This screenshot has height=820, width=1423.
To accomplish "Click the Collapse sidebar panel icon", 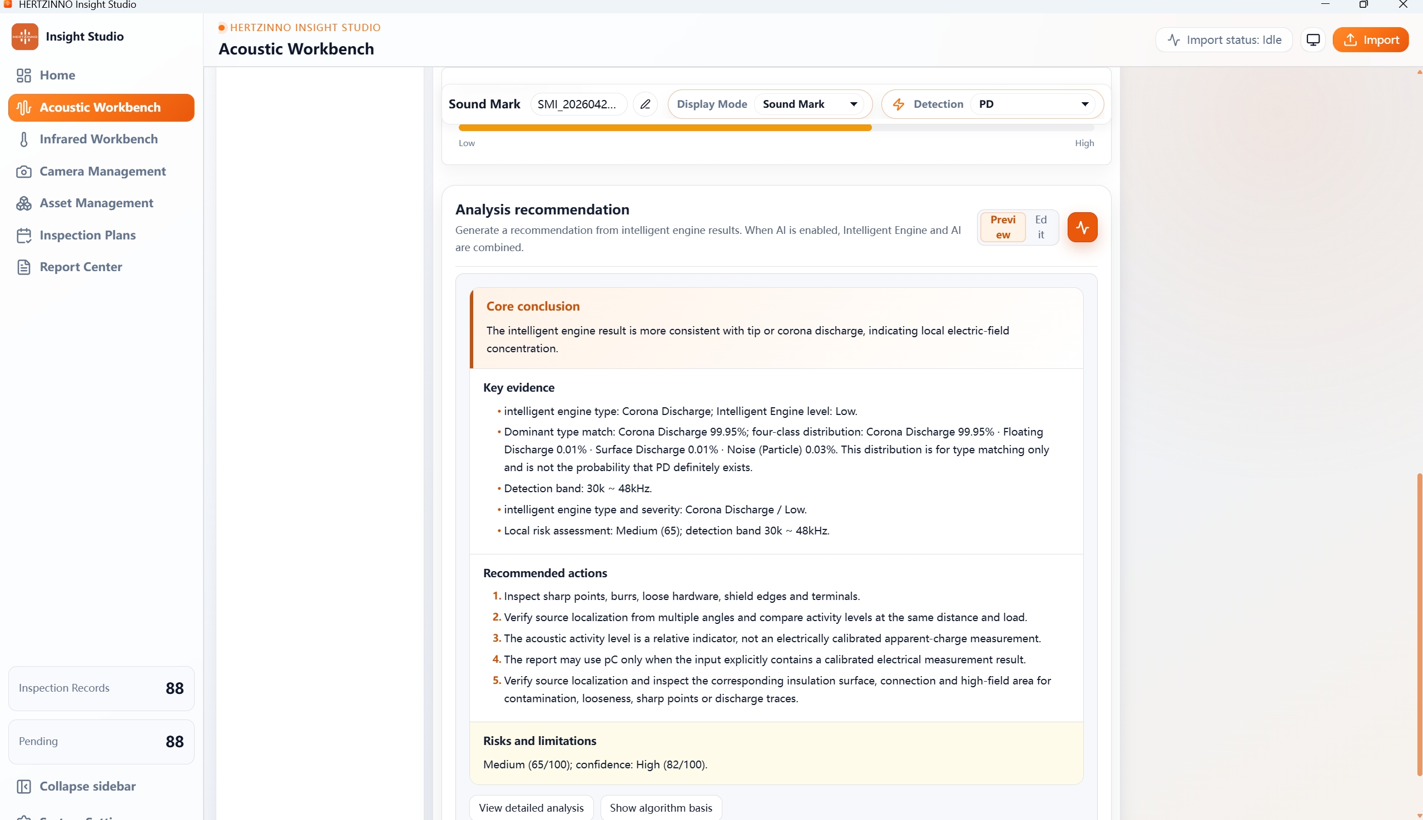I will [24, 786].
